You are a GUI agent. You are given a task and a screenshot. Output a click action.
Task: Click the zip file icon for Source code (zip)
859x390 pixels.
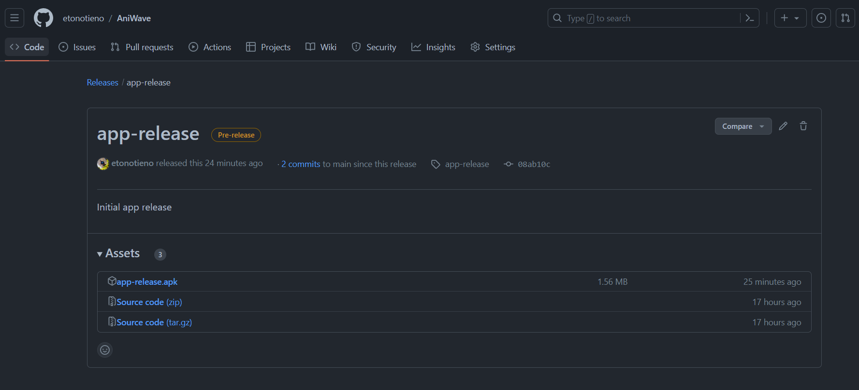pos(112,301)
